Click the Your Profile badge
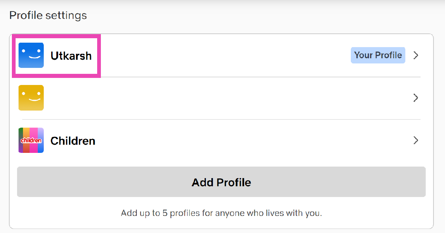Viewport: 445px width, 233px height. pyautogui.click(x=378, y=55)
